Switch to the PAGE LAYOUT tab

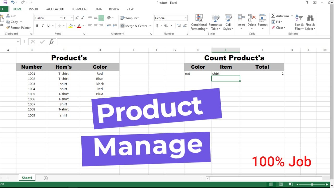click(55, 9)
